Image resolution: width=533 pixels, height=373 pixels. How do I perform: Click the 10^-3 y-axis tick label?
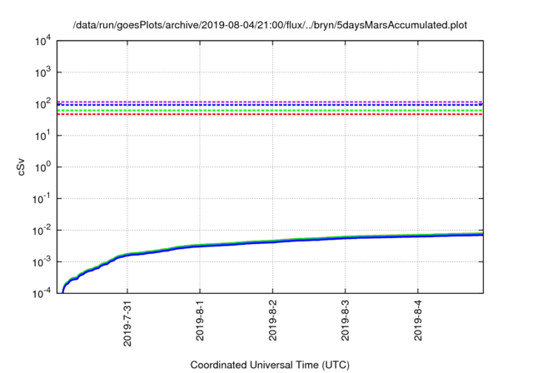point(42,262)
